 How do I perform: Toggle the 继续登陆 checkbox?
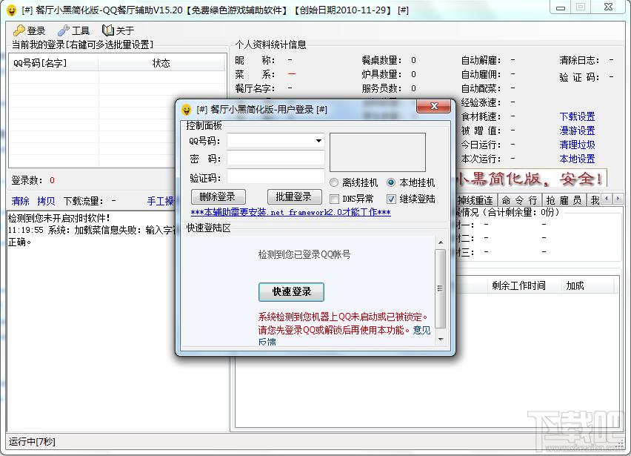391,199
